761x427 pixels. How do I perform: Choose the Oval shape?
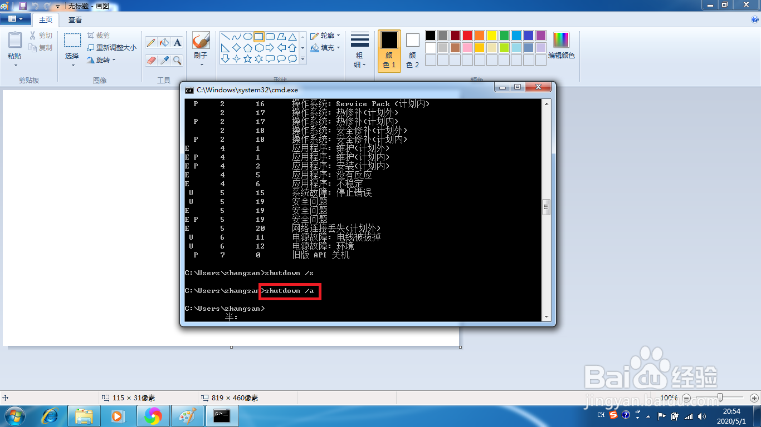[248, 37]
